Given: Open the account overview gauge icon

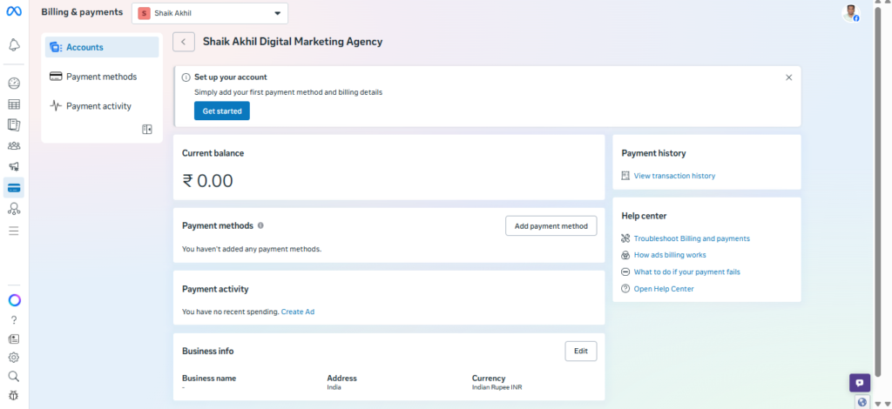Looking at the screenshot, I should (14, 84).
